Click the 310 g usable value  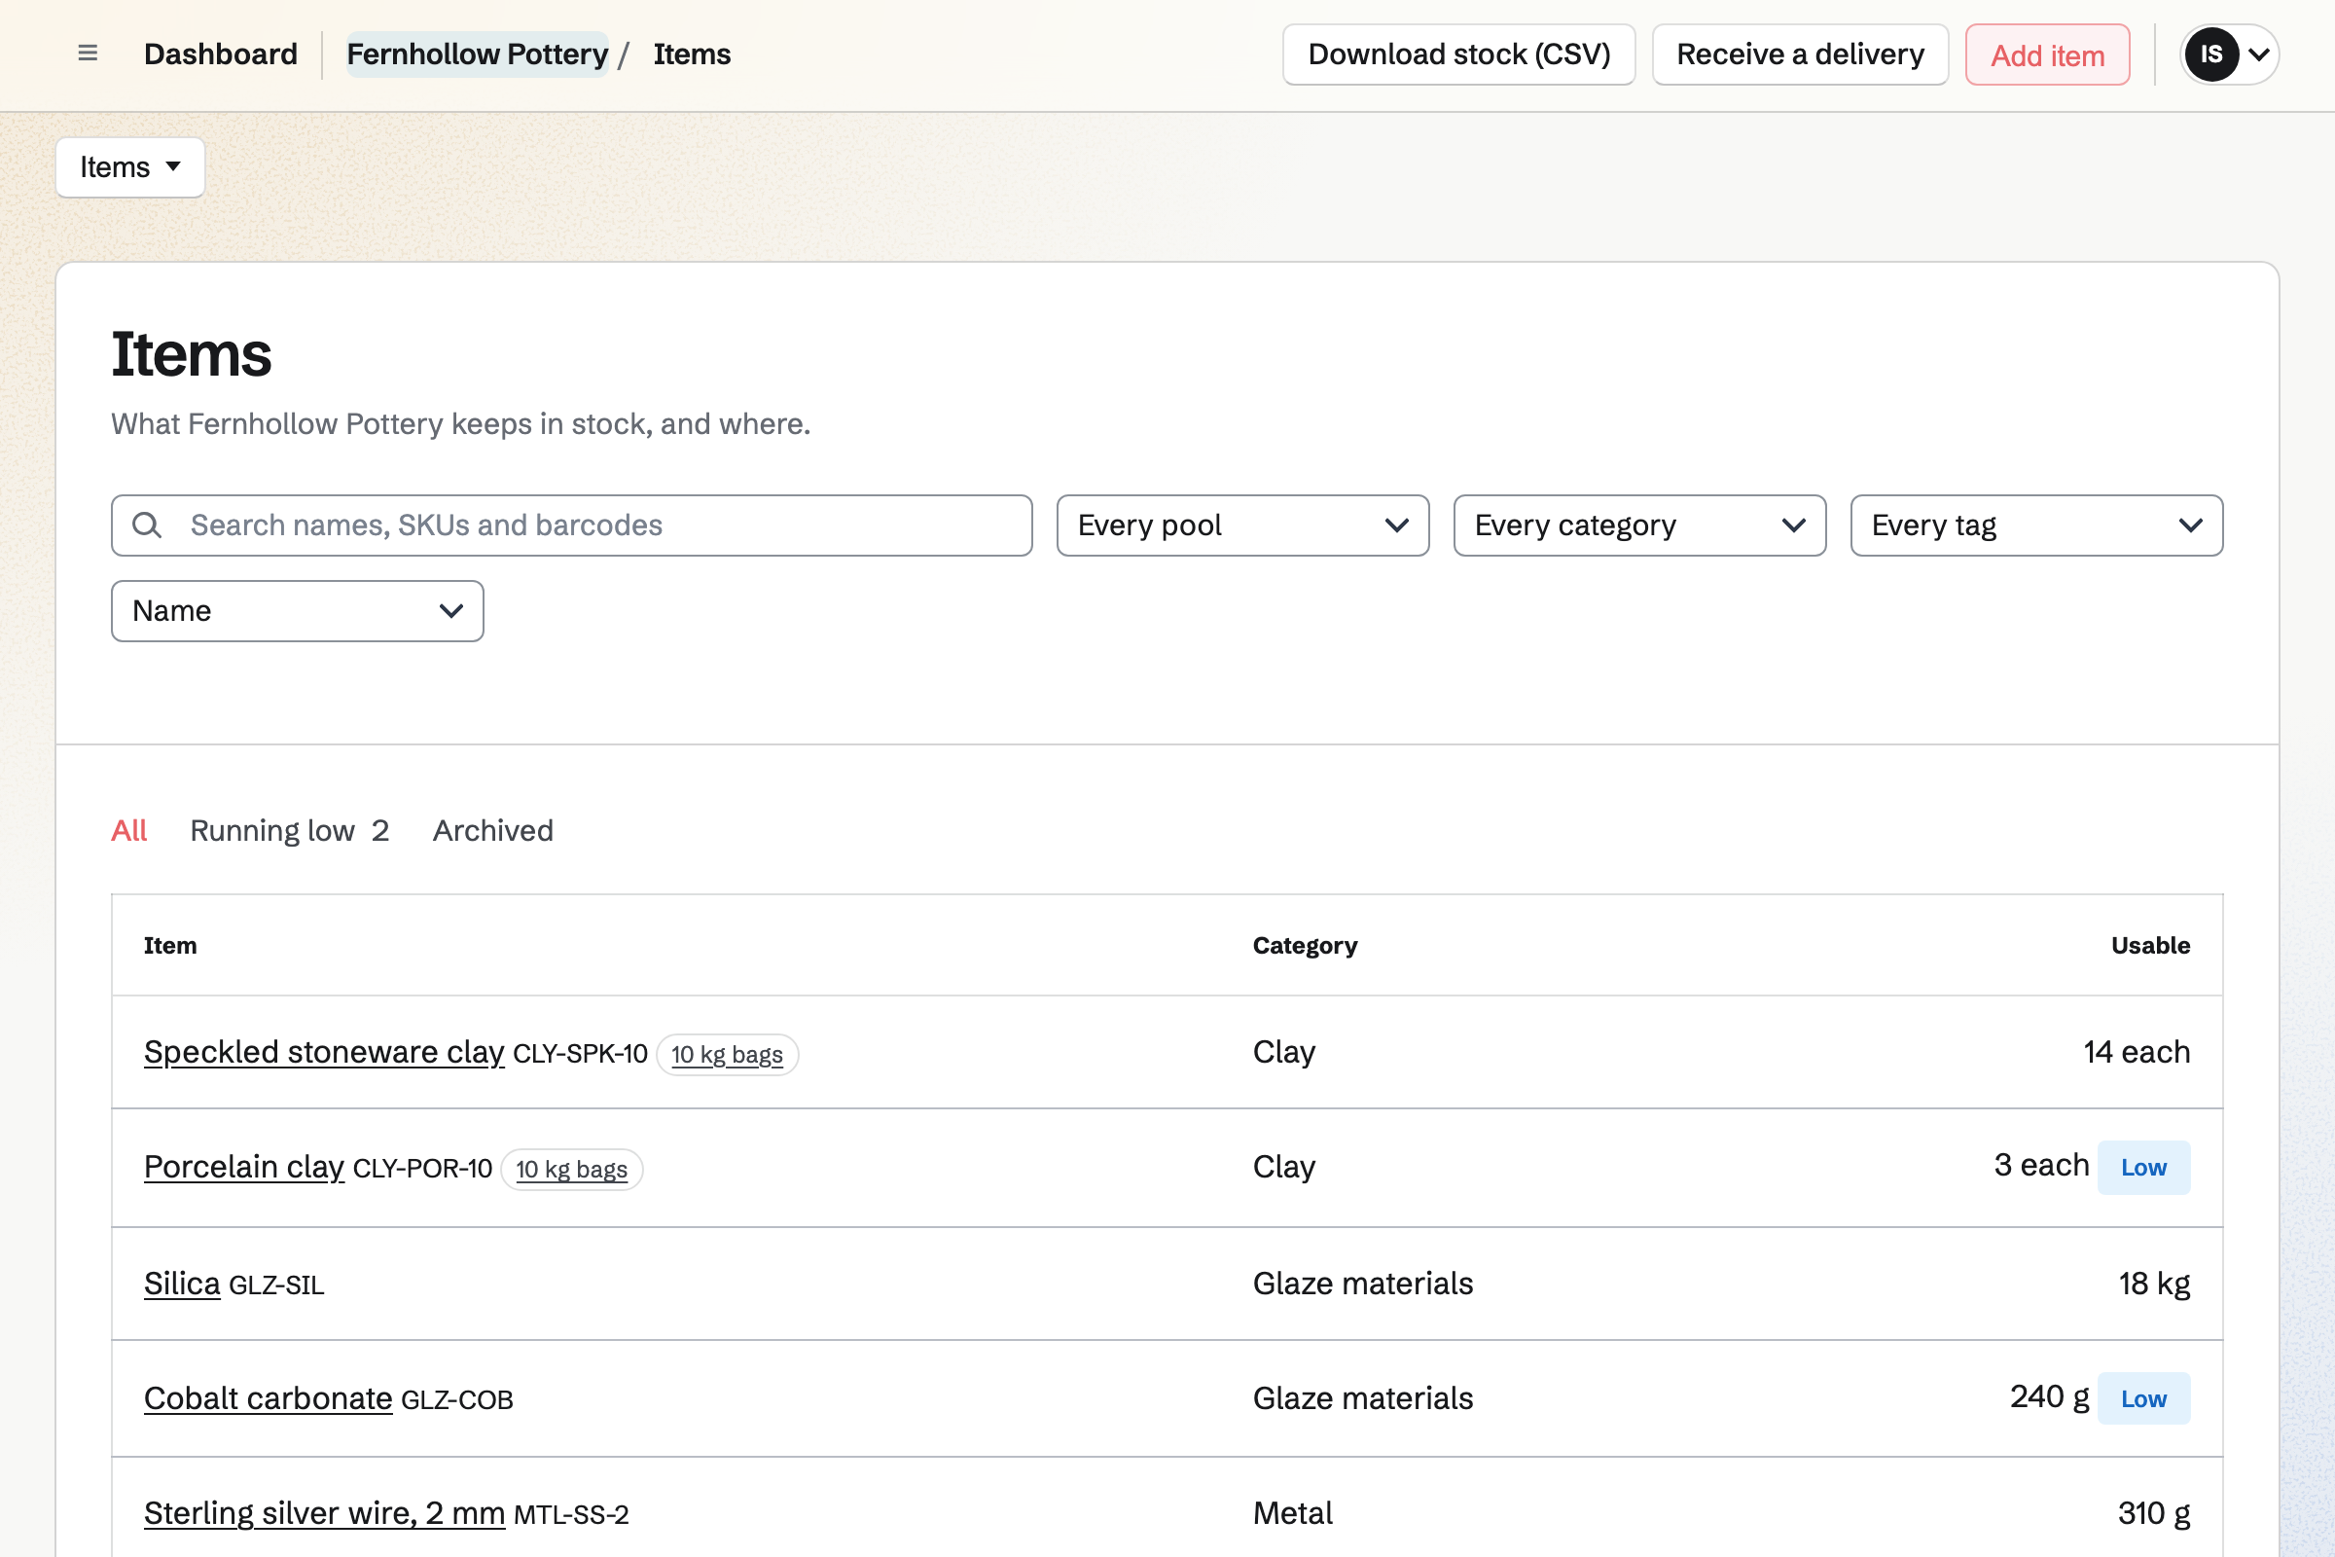pyautogui.click(x=2153, y=1513)
